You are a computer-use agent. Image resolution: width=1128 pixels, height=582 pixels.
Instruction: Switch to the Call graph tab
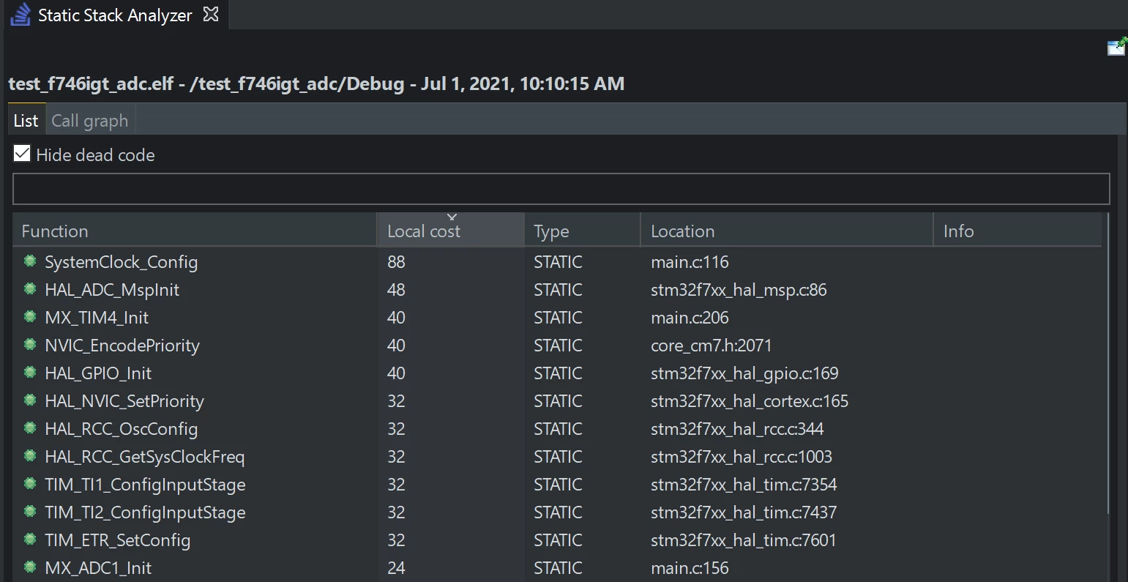[90, 121]
